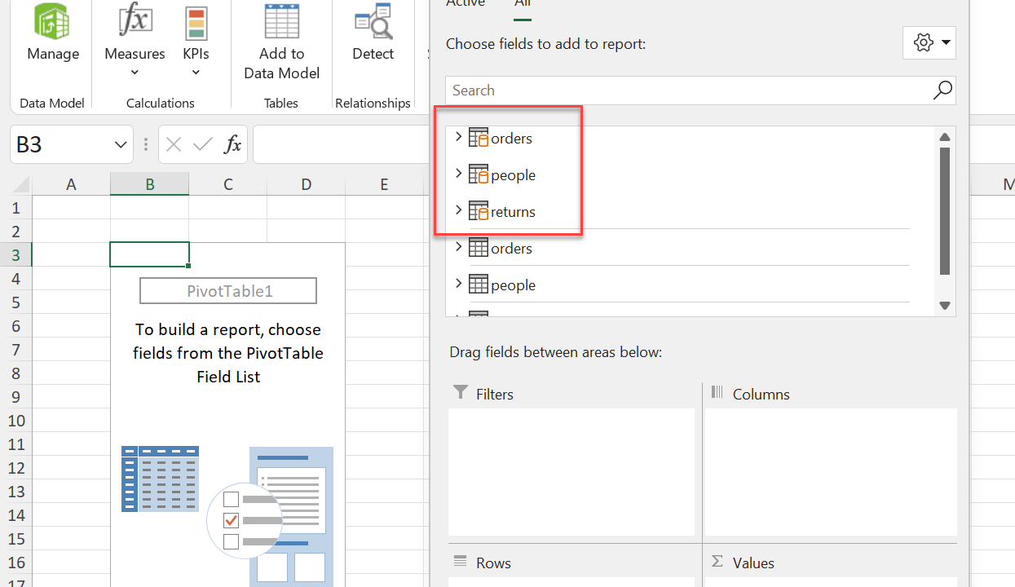Select the All tab in field list
The image size is (1015, 587).
point(523,3)
